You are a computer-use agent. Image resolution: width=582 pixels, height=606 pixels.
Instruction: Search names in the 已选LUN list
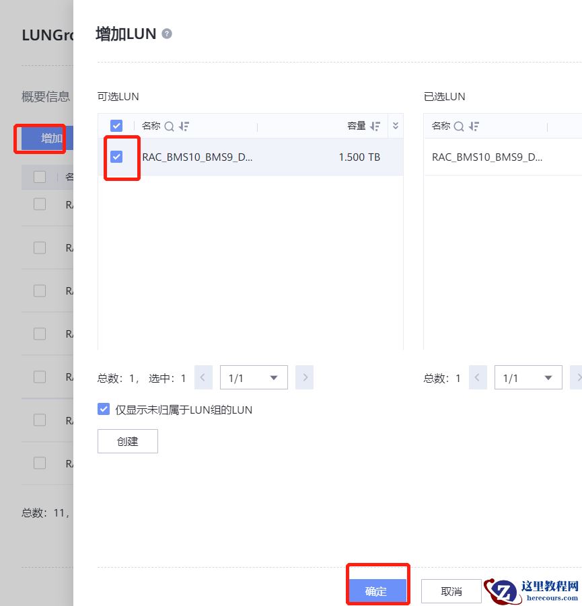(x=459, y=126)
